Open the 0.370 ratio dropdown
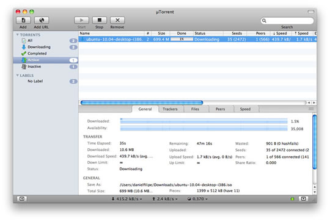Viewport: 330px width, 221px height. (197, 199)
